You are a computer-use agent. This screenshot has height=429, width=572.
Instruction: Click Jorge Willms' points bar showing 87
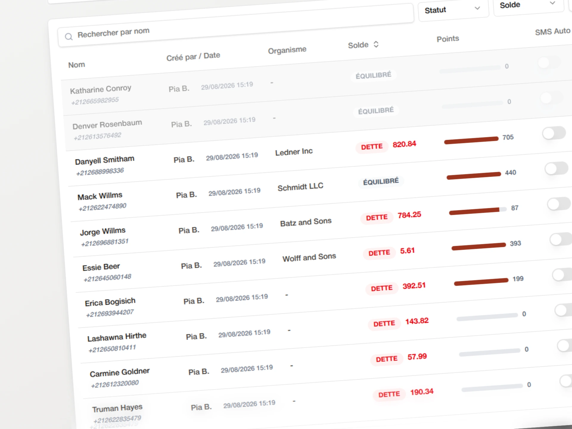[x=478, y=211]
